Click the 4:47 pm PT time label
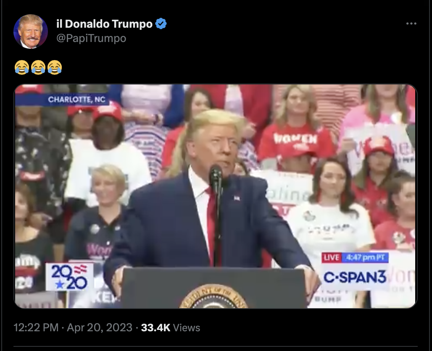The height and width of the screenshot is (351, 432). click(365, 257)
